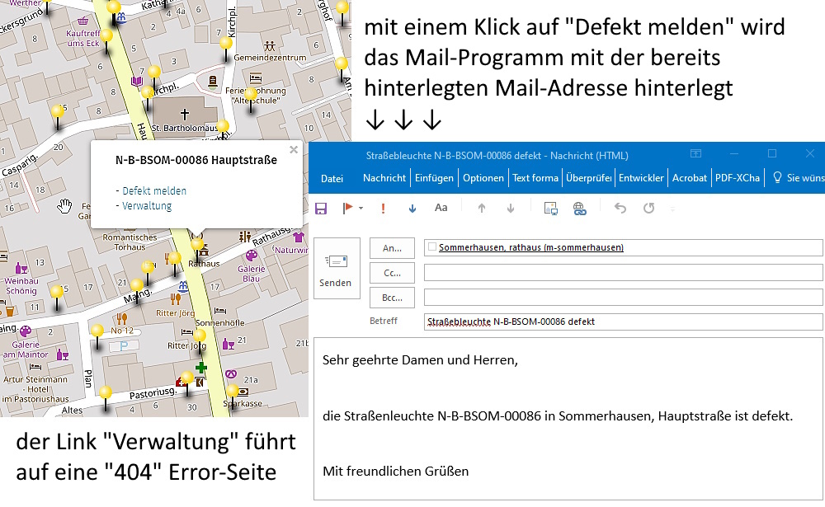
Task: Click the Save icon in Outlook toolbar
Action: tap(321, 208)
